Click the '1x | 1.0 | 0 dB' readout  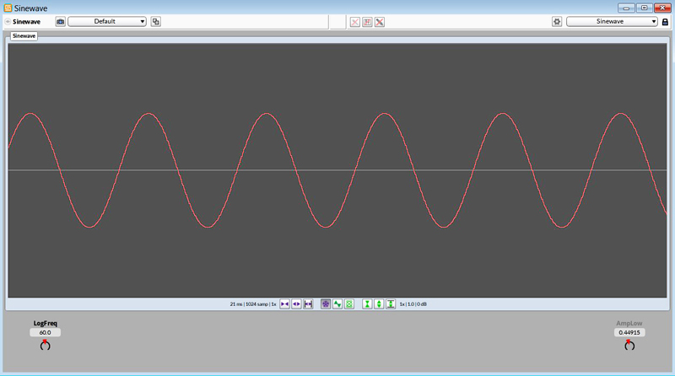click(x=413, y=304)
